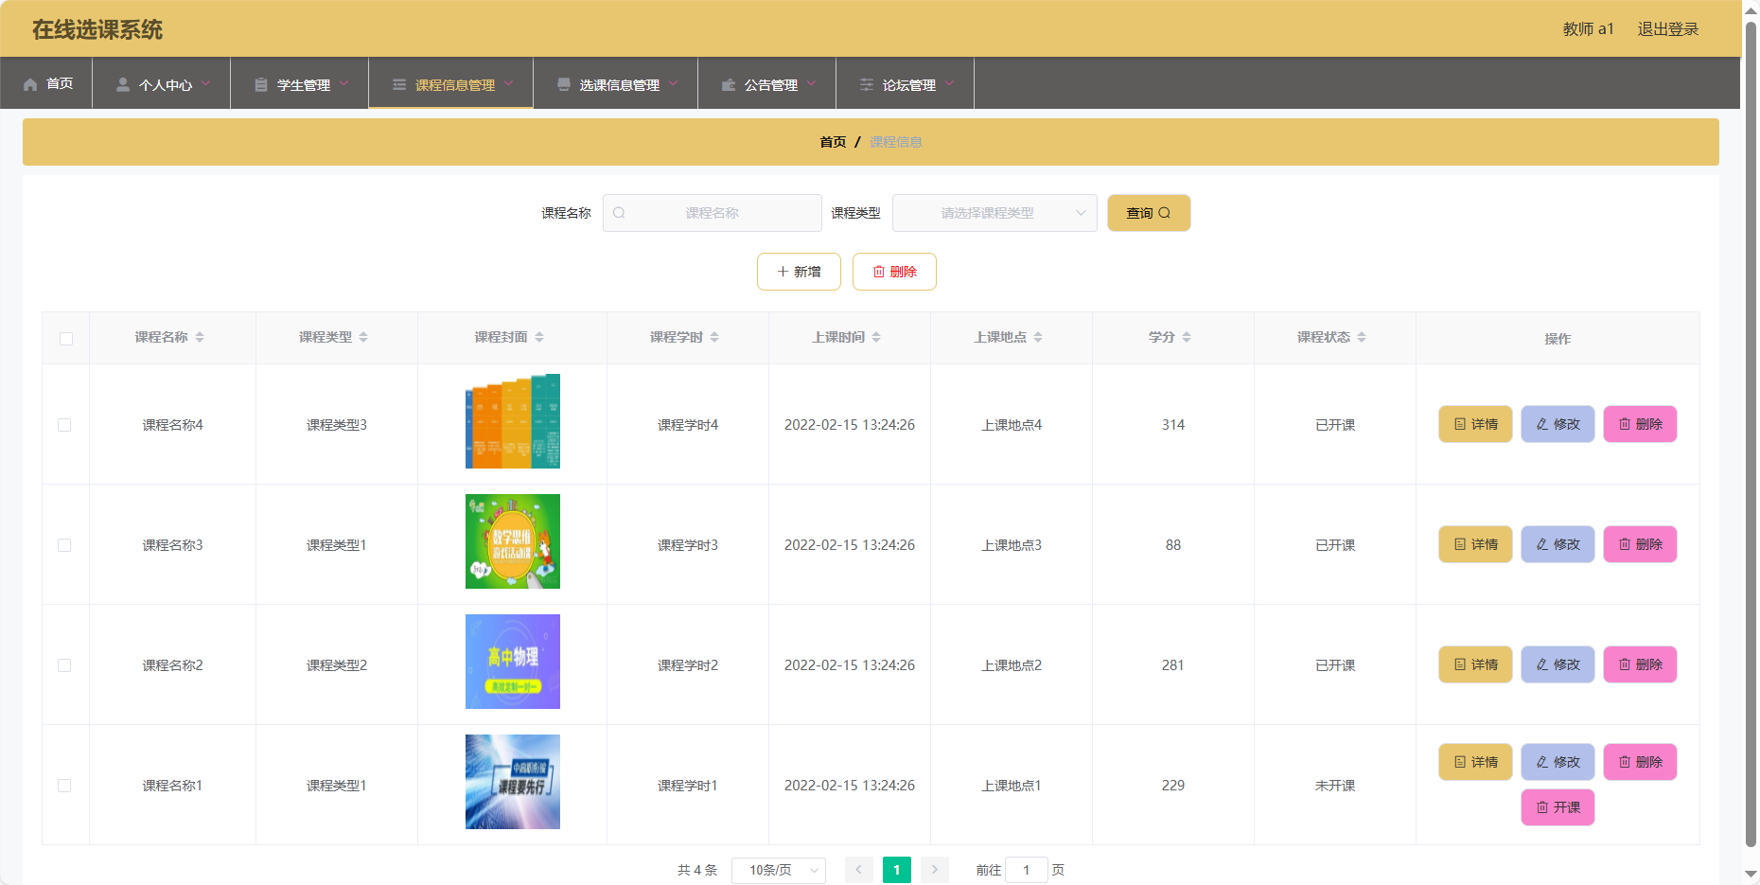Expand the 论坛管理 menu chevron
This screenshot has width=1760, height=885.
(x=949, y=83)
